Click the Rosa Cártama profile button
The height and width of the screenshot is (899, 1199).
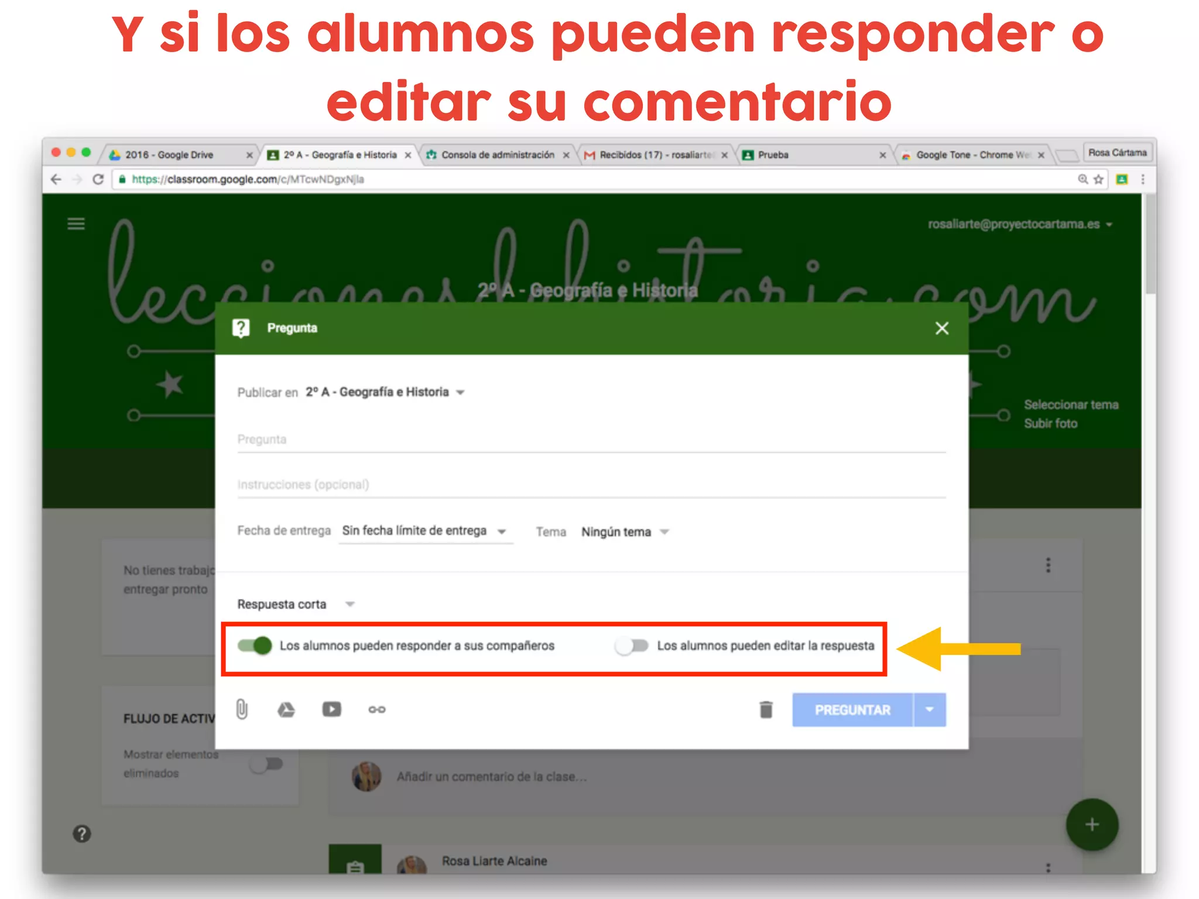(x=1117, y=153)
